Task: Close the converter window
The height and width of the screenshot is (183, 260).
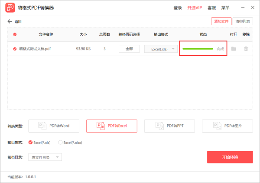Action: (x=253, y=8)
